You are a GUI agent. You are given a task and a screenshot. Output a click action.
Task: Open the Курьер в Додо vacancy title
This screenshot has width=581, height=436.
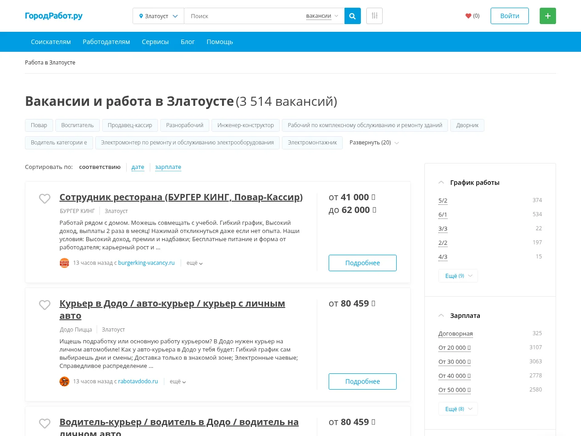coord(172,309)
